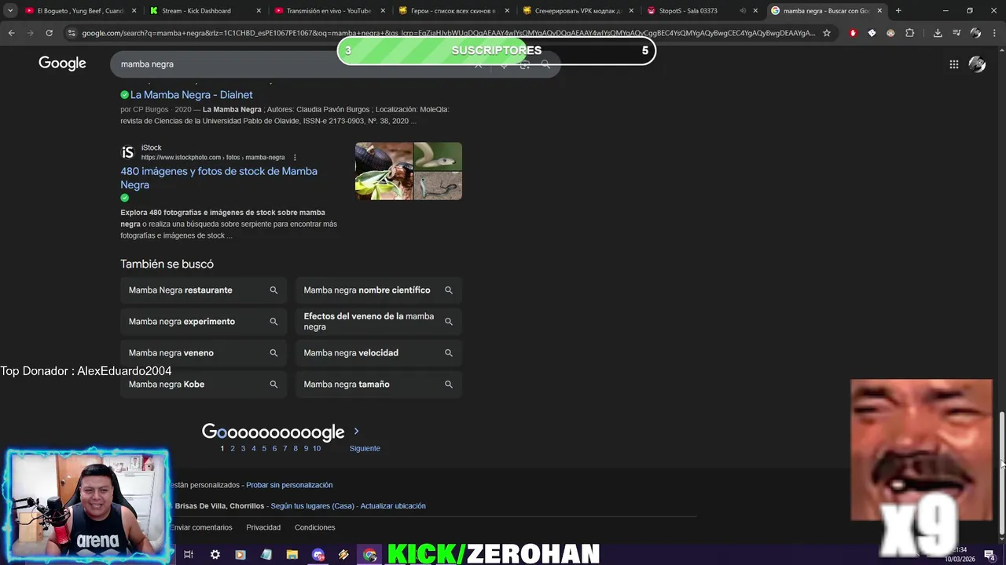Open Privacidad footer link
Screen dimensions: 1006x565
263,527
